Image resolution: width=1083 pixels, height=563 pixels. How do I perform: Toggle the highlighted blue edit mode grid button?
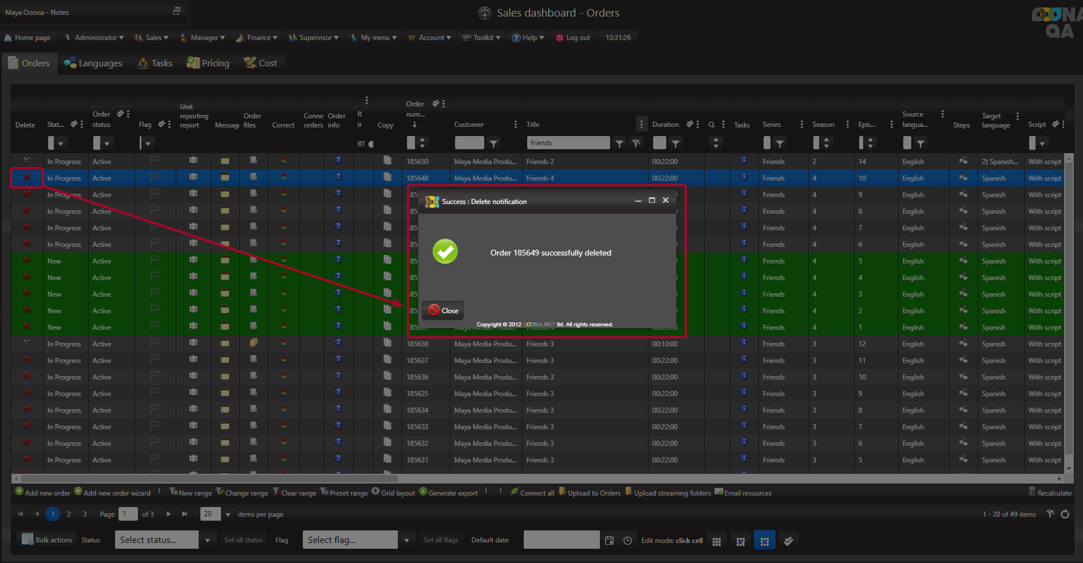(764, 541)
